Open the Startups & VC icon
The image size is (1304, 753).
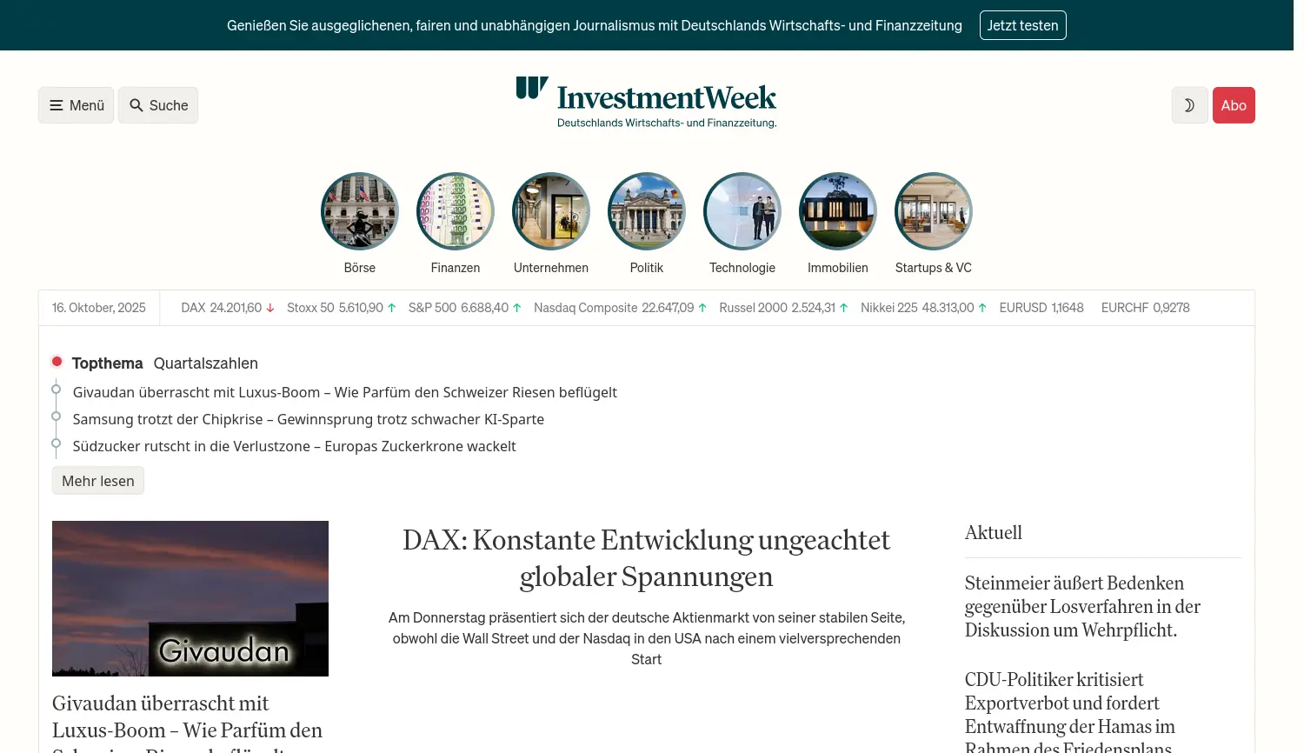[x=933, y=211]
